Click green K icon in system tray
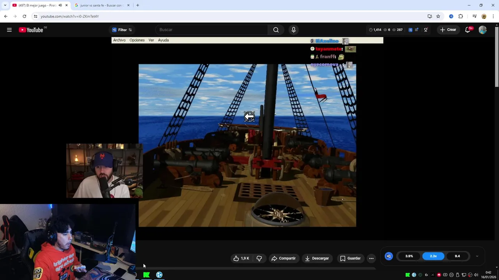 click(408, 275)
